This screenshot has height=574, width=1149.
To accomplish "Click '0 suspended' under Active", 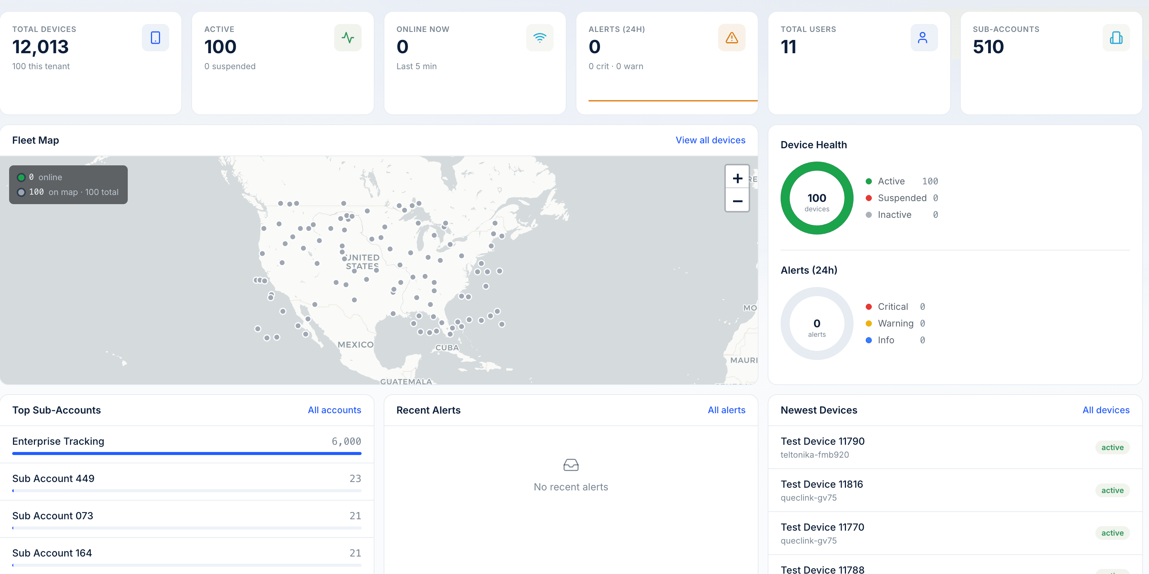I will click(230, 67).
